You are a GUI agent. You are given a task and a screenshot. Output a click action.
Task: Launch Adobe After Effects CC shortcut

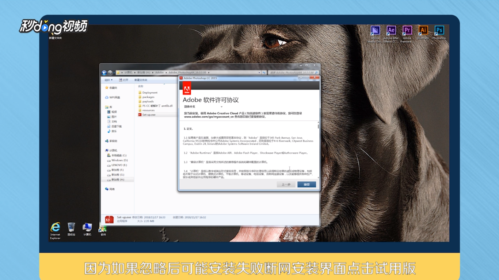point(391,34)
